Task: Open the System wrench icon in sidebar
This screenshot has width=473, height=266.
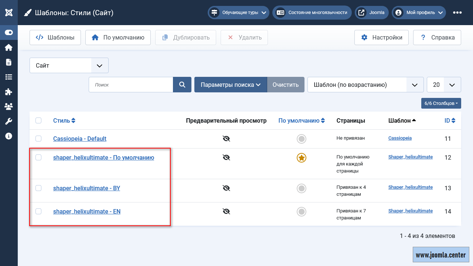Action: (x=9, y=121)
